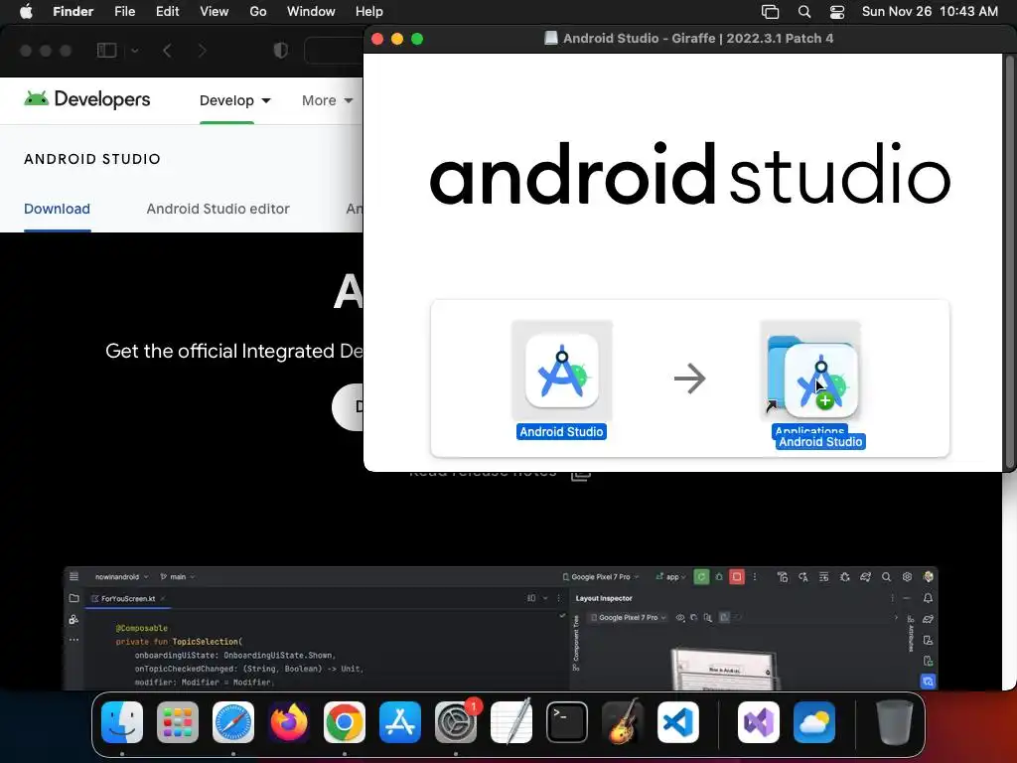Open the Finder menu
Image resolution: width=1017 pixels, height=763 pixels.
tap(73, 12)
